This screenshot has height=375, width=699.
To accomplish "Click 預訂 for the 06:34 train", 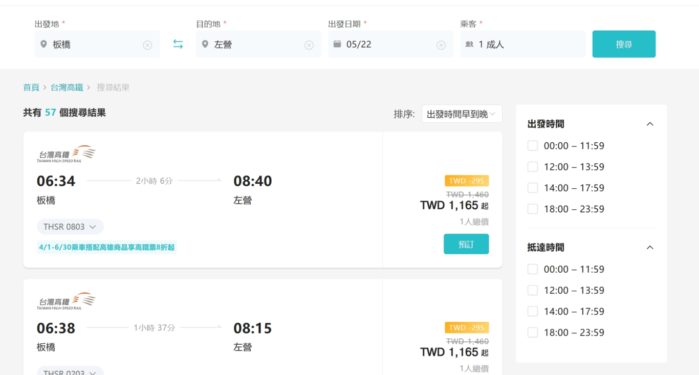I will 466,244.
